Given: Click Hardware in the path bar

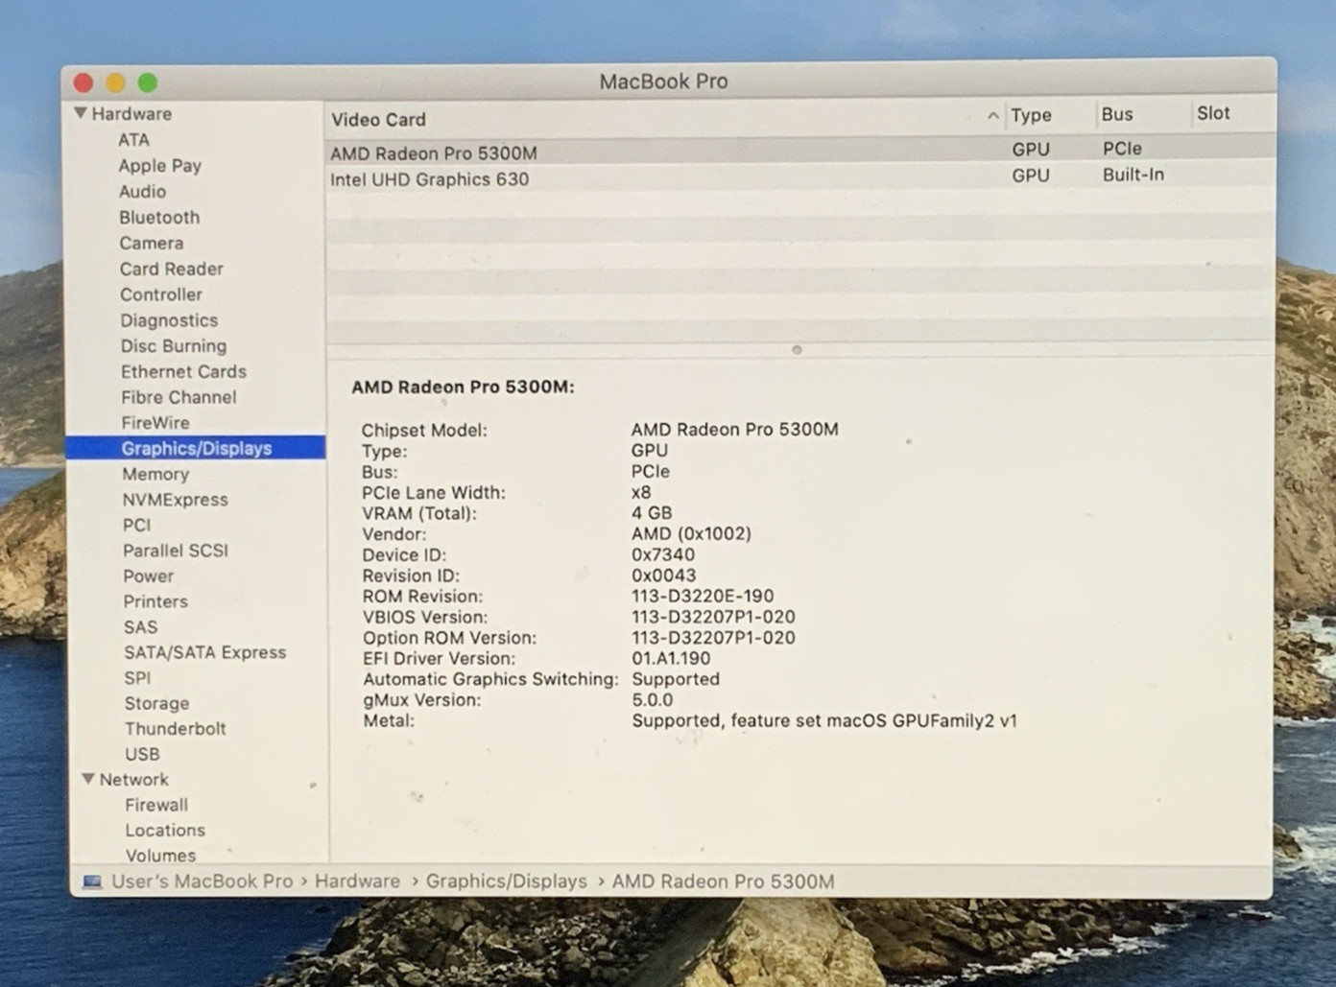Looking at the screenshot, I should pos(357,881).
